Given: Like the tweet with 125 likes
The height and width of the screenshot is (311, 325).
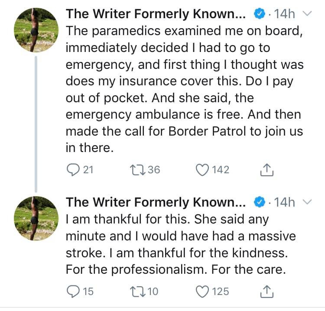Looking at the screenshot, I should [202, 292].
